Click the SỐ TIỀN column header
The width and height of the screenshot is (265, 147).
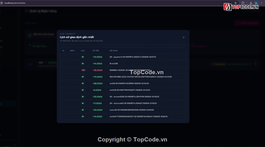point(96,51)
